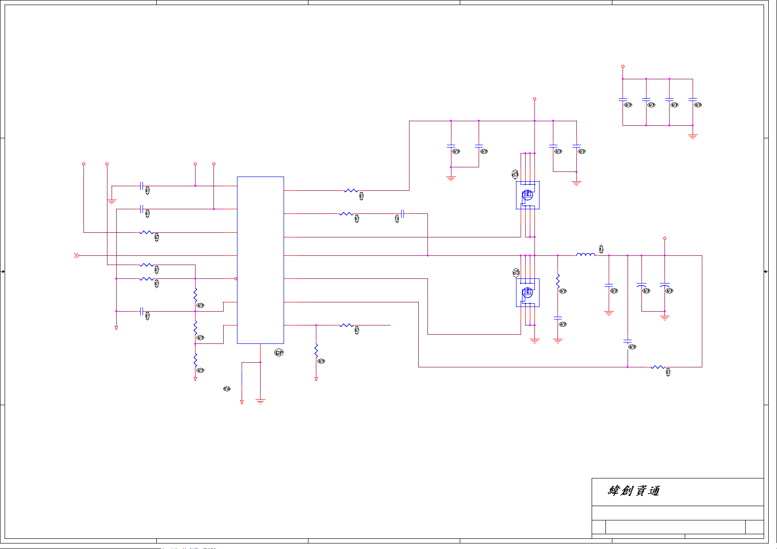777x549 pixels.
Task: Select the snubber capacitor below the snubber resistor
Action: 558,318
